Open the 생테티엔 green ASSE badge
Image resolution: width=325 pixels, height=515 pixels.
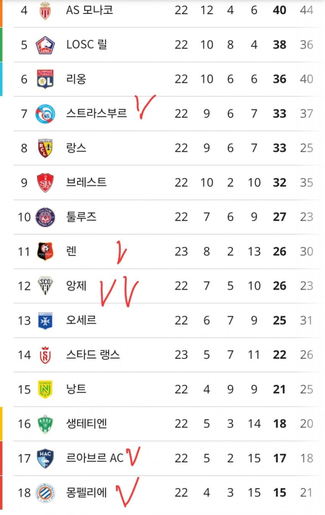tap(45, 424)
